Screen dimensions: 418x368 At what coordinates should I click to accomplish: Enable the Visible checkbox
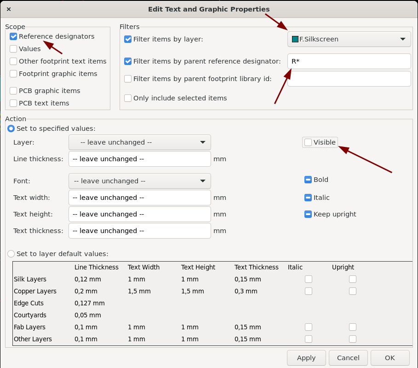(308, 142)
